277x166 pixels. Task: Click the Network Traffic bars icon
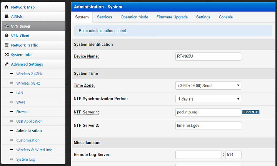[7, 45]
